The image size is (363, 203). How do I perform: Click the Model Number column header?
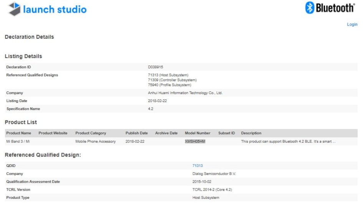[197, 133]
